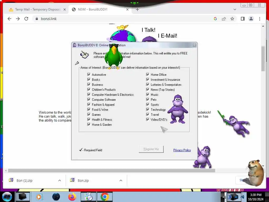269x202 pixels.
Task: Toggle the Food & Wine checkbox
Action: point(89,109)
